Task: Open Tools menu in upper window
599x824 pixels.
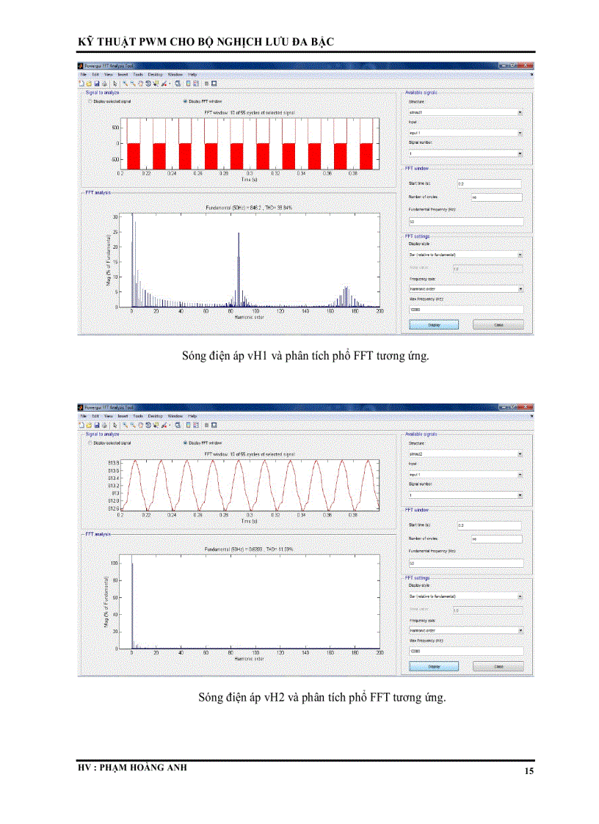Action: coord(137,75)
